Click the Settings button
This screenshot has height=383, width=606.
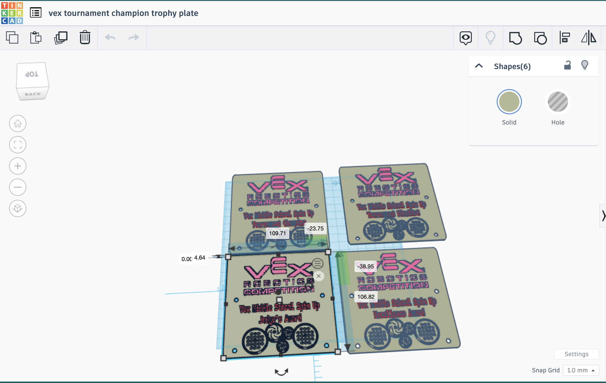pyautogui.click(x=576, y=354)
